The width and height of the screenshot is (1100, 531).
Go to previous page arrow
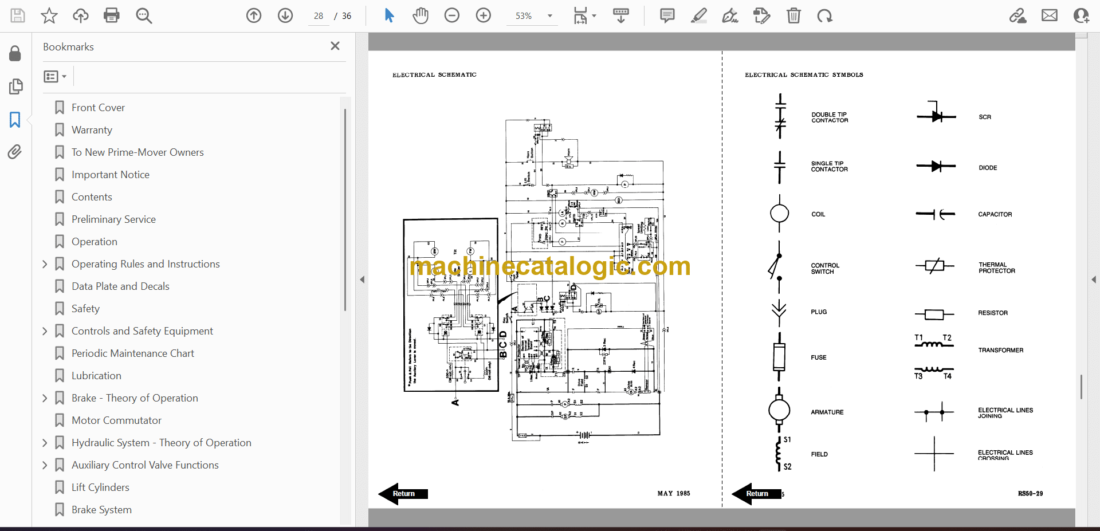click(254, 15)
